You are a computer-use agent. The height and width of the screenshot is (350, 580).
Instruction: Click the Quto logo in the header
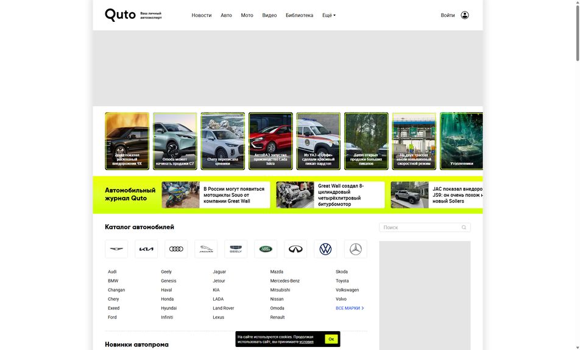(x=120, y=15)
